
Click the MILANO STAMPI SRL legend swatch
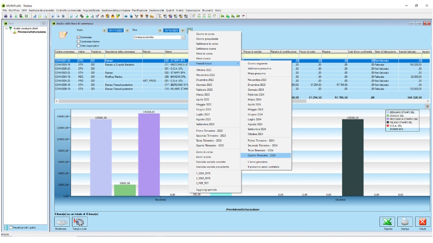[x=388, y=123]
